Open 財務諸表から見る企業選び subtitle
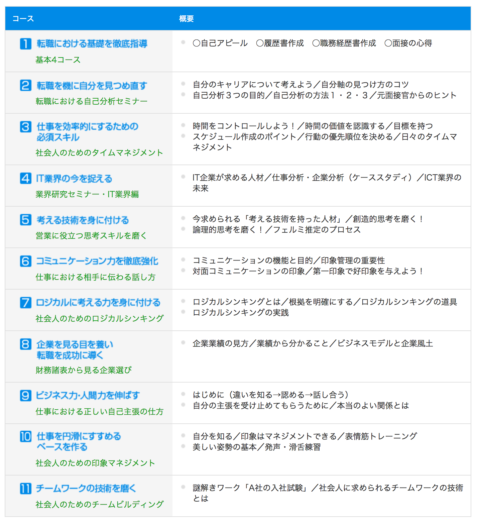The image size is (478, 523). [84, 370]
